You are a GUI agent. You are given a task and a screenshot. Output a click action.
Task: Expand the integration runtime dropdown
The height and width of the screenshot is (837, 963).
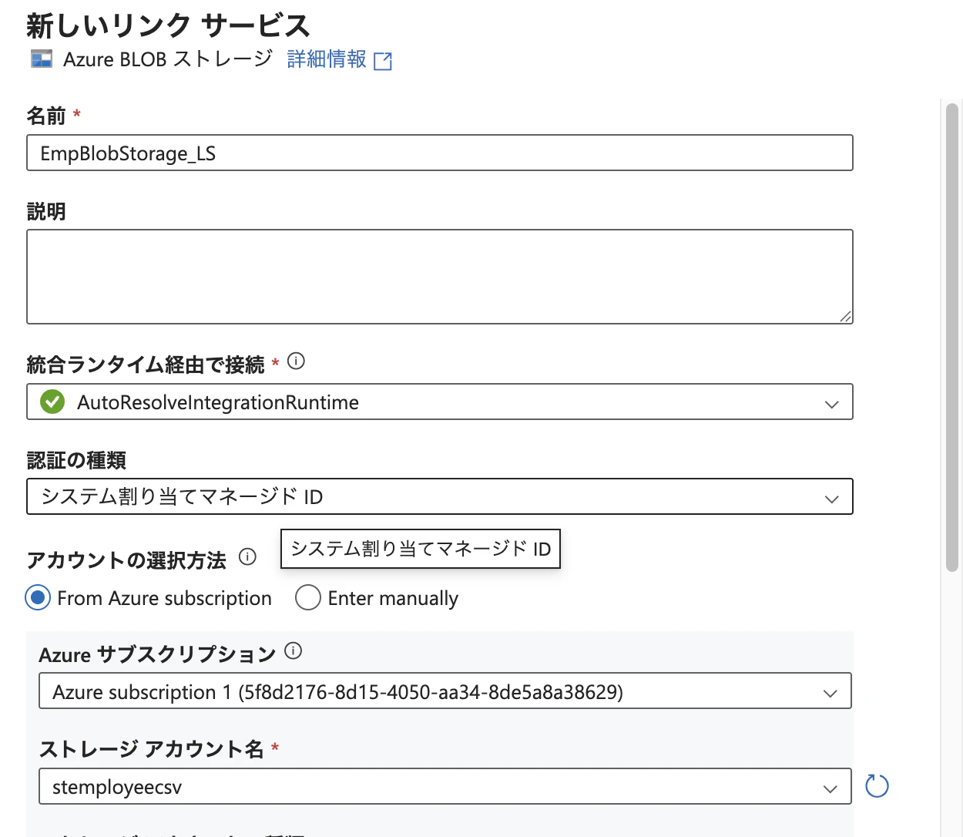coord(831,403)
